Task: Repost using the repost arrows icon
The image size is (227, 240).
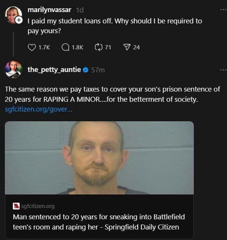Action: 98,47
